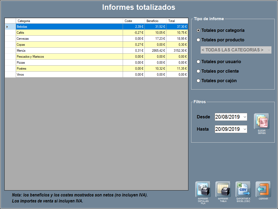The height and width of the screenshot is (209, 278).
Task: Click the Coste column header
Action: [x=134, y=21]
